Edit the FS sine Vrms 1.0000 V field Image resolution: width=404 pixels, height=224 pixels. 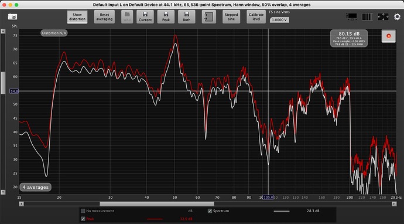(x=279, y=20)
